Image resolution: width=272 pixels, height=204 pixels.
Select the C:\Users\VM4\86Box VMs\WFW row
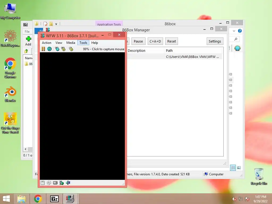(x=175, y=57)
